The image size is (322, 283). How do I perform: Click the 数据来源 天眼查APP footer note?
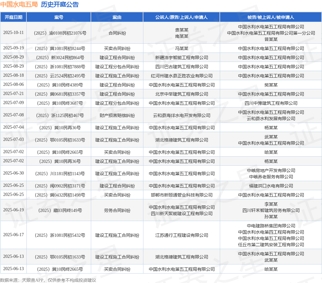point(48,280)
